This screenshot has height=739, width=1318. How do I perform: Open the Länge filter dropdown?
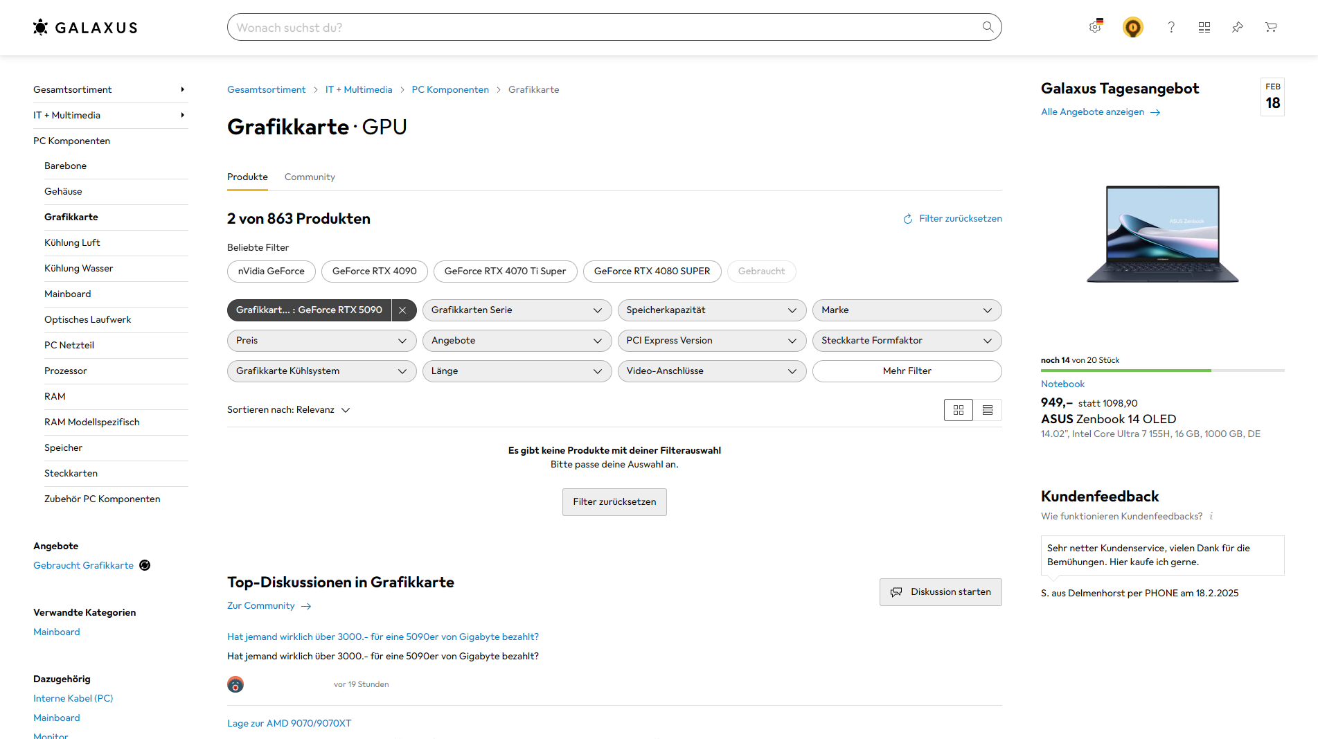pyautogui.click(x=517, y=371)
